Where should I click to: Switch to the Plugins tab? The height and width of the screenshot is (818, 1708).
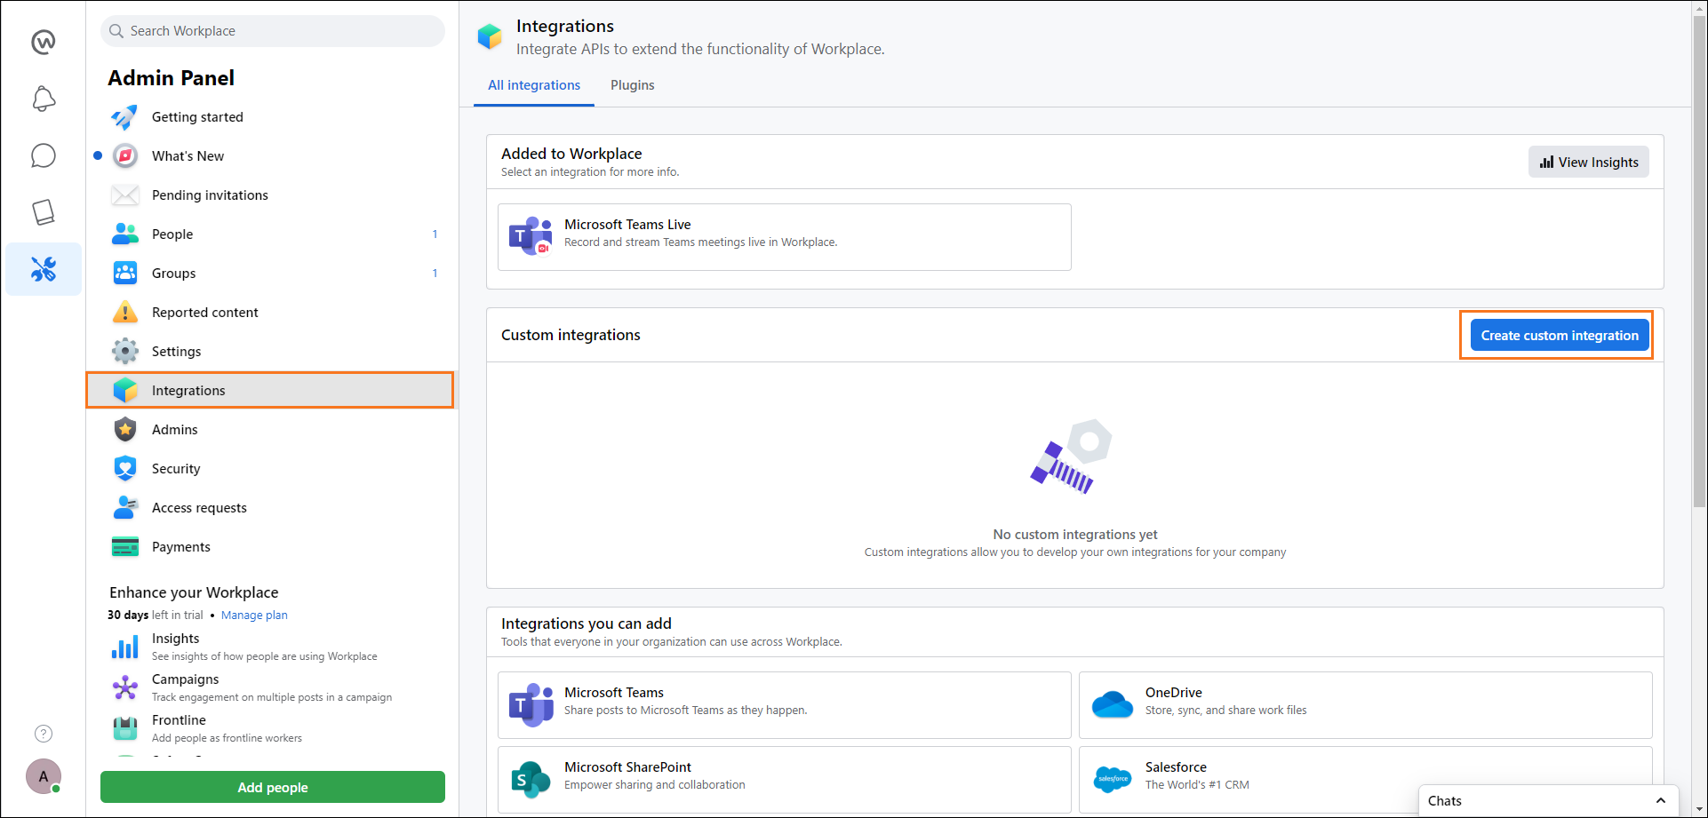coord(633,85)
